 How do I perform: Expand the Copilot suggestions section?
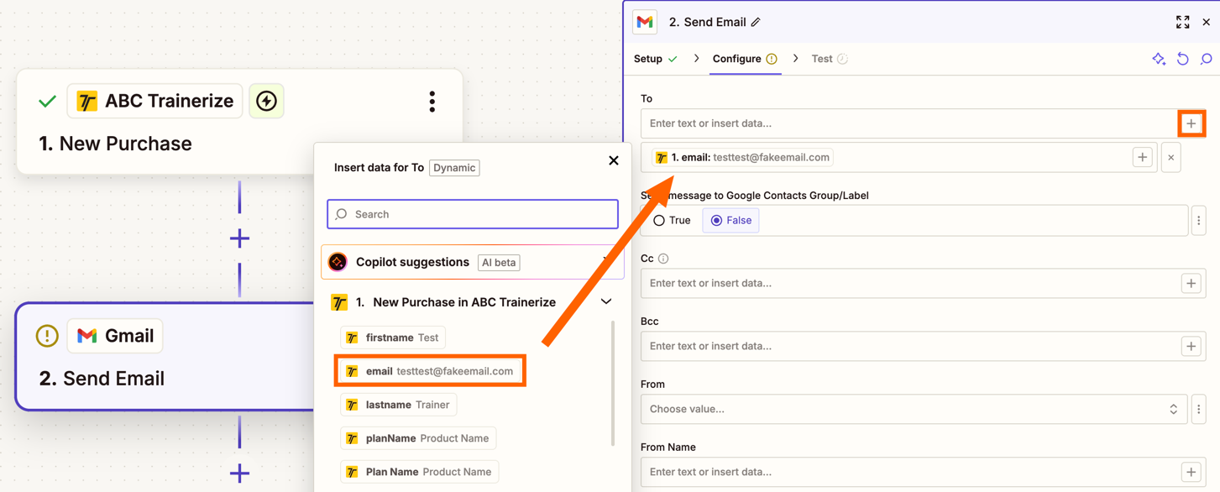[x=606, y=261]
